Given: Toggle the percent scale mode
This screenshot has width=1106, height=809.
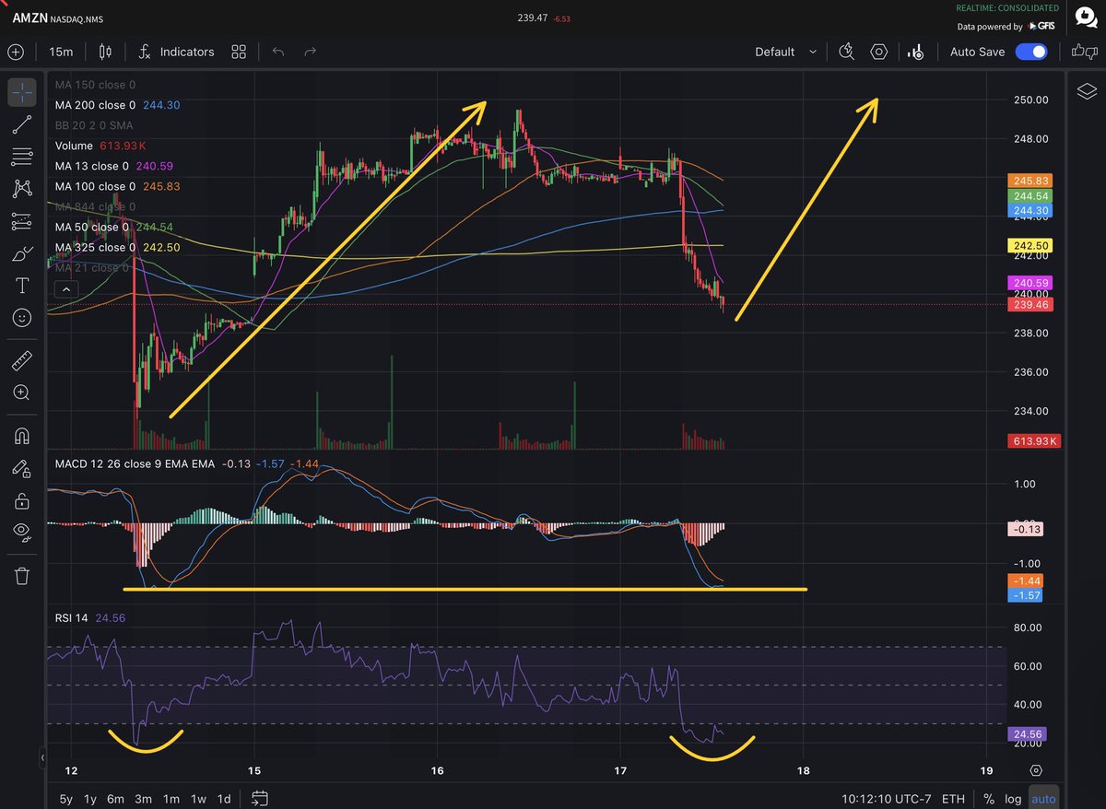Looking at the screenshot, I should tap(989, 799).
